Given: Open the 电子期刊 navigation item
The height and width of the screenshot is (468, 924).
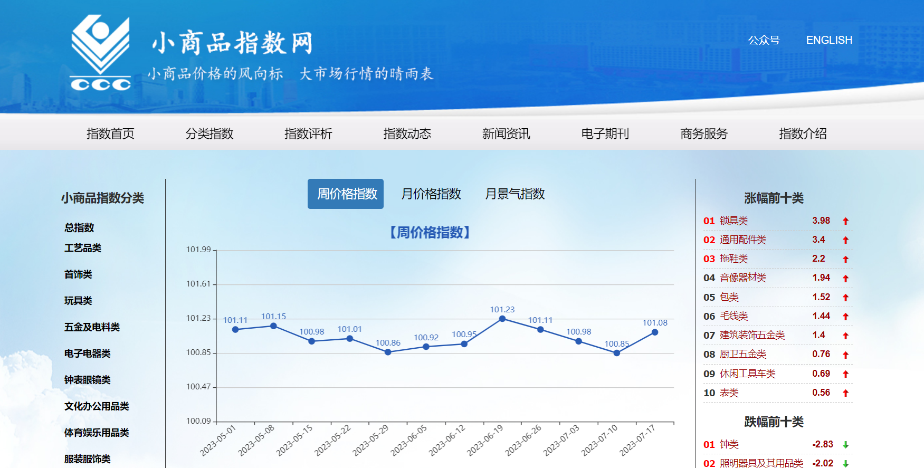Looking at the screenshot, I should point(605,133).
